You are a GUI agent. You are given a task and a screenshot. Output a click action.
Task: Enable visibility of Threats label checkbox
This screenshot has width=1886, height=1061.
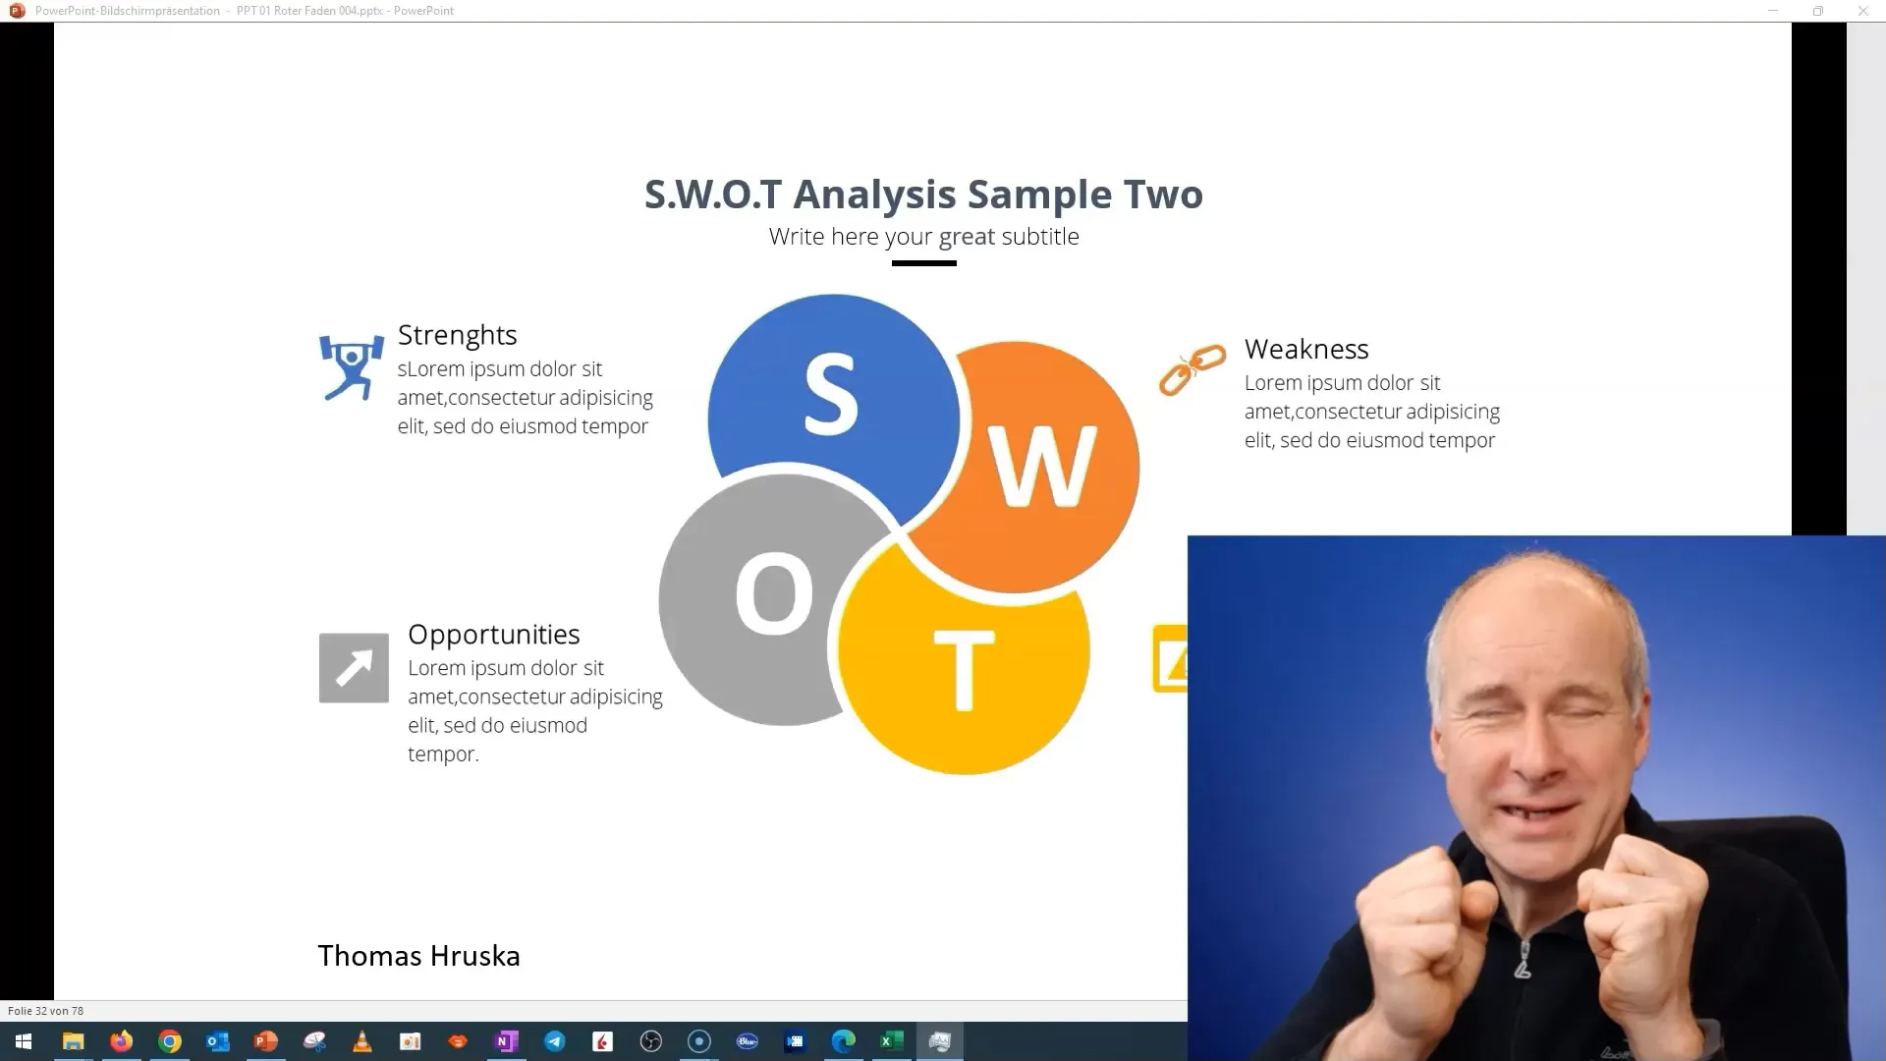(1168, 661)
